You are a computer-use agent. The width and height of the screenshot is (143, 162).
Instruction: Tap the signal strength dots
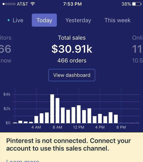point(9,4)
